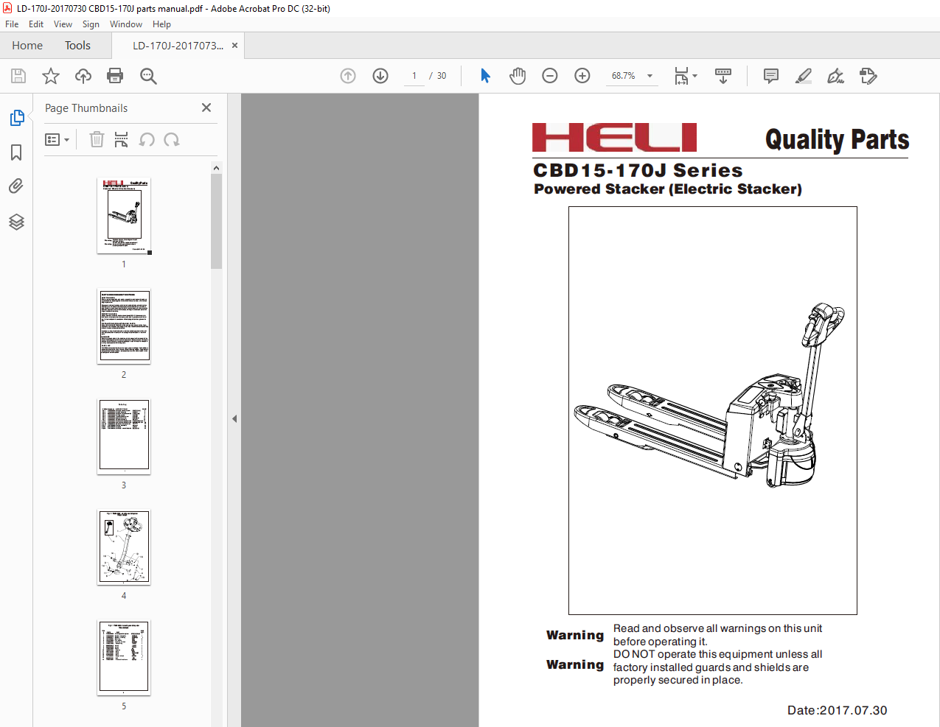Open the Help menu

(161, 24)
